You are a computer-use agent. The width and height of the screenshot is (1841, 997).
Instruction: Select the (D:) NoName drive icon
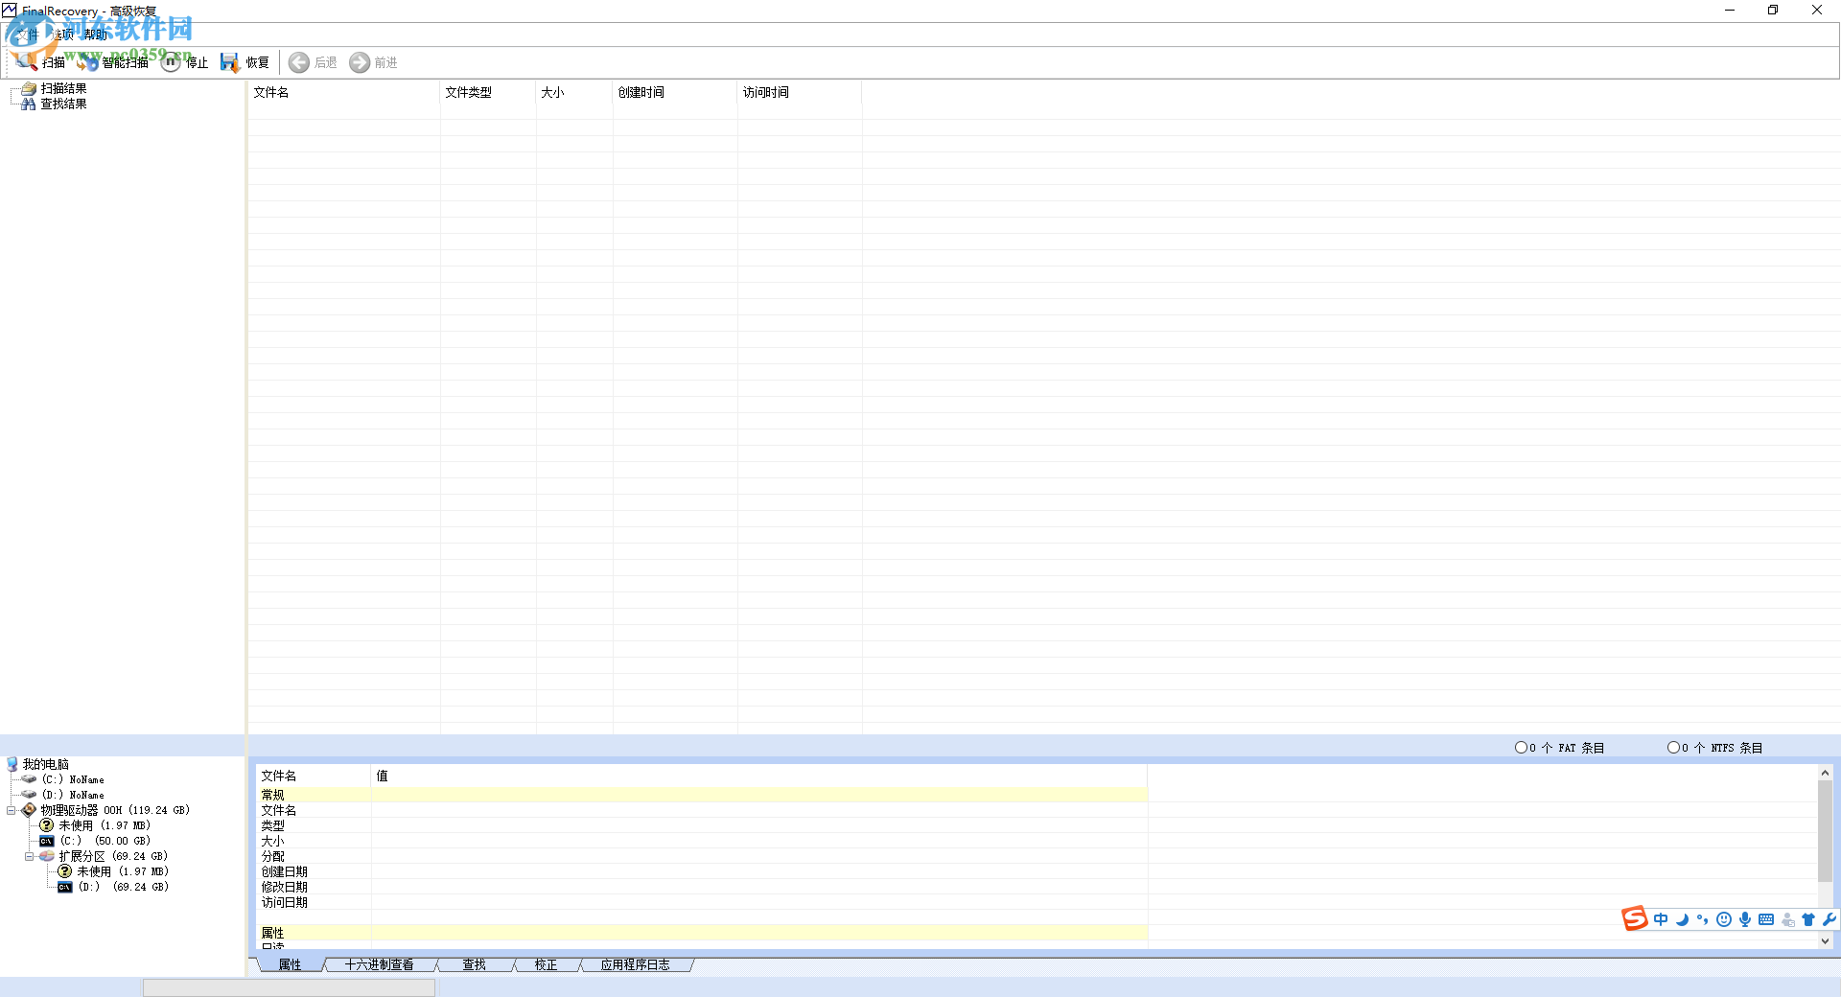[30, 795]
